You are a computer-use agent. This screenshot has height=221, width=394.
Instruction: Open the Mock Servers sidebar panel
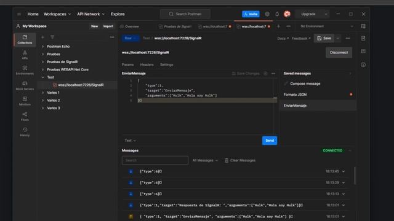25,85
